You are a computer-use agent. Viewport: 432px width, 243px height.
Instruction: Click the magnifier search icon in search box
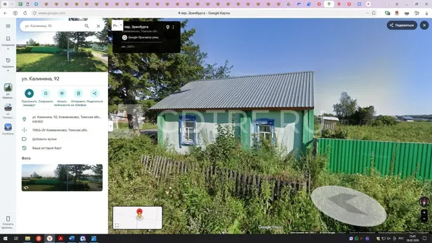(x=87, y=26)
